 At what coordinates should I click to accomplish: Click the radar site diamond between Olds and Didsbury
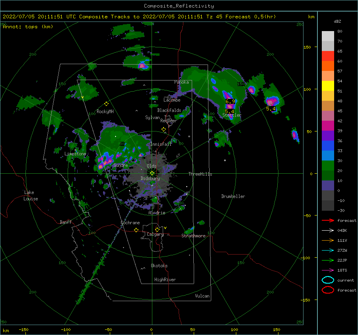(x=152, y=173)
